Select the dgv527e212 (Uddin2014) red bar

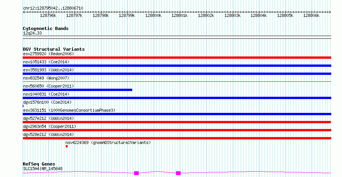click(x=177, y=122)
